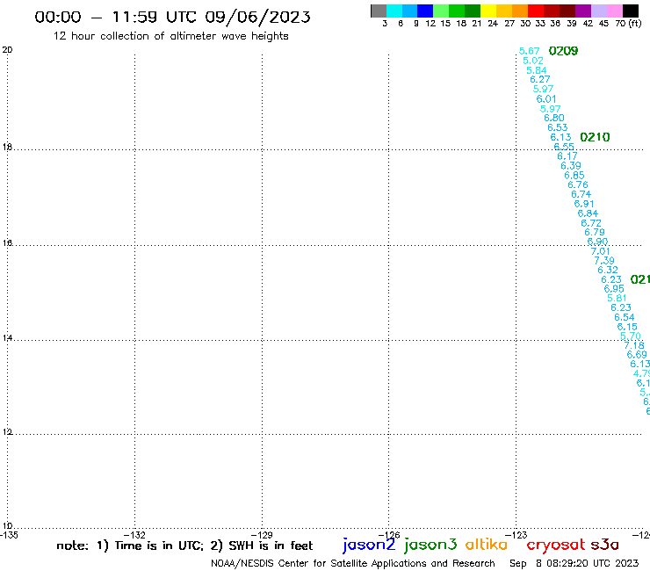This screenshot has height=571, width=650.
Task: Click the dark red 's3a' satellite label
Action: coord(604,545)
